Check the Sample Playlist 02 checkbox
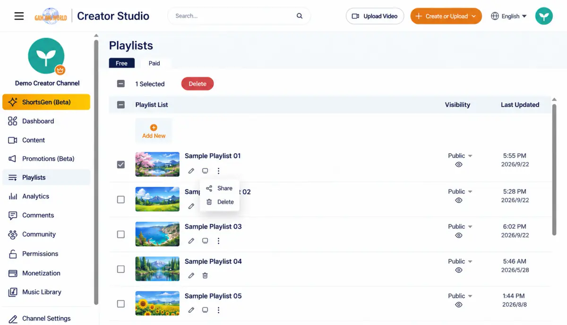The height and width of the screenshot is (325, 567). [121, 200]
